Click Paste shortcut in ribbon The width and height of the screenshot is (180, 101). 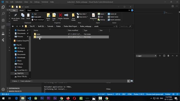coord(38,20)
